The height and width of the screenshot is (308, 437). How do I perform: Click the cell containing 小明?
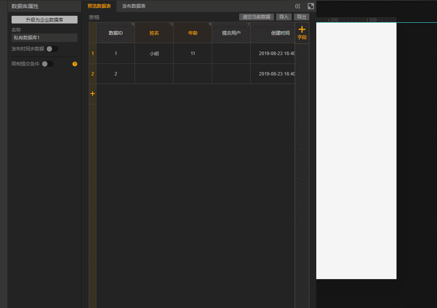154,54
